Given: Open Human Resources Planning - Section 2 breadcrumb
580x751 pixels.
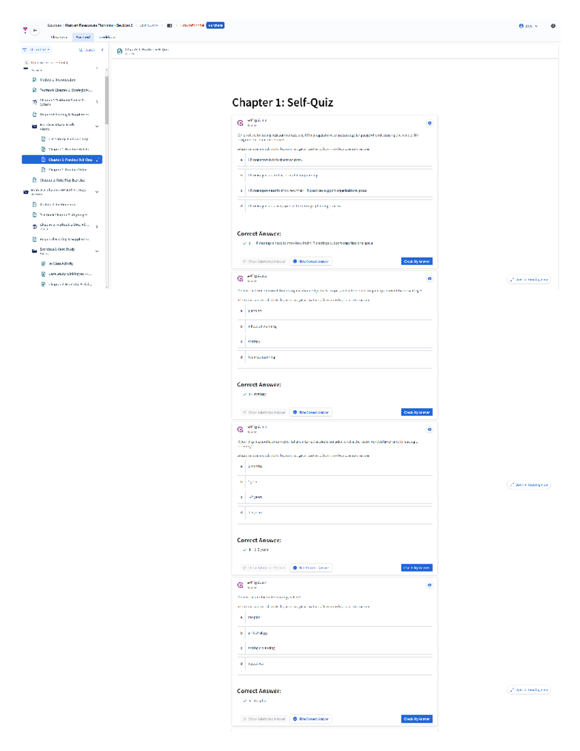Looking at the screenshot, I should click(x=99, y=25).
